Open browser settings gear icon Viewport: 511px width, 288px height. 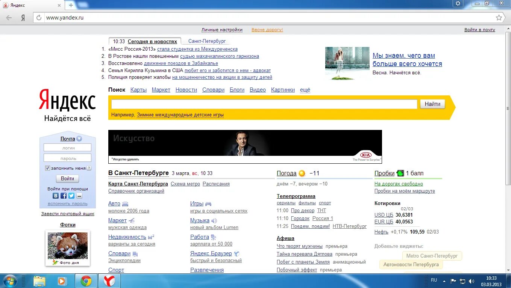(458, 3)
